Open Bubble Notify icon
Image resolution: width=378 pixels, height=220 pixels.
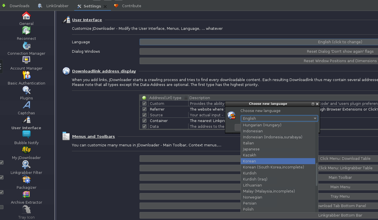26,135
